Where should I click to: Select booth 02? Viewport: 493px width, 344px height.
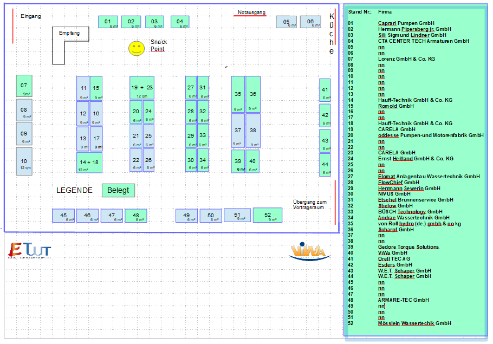point(131,22)
